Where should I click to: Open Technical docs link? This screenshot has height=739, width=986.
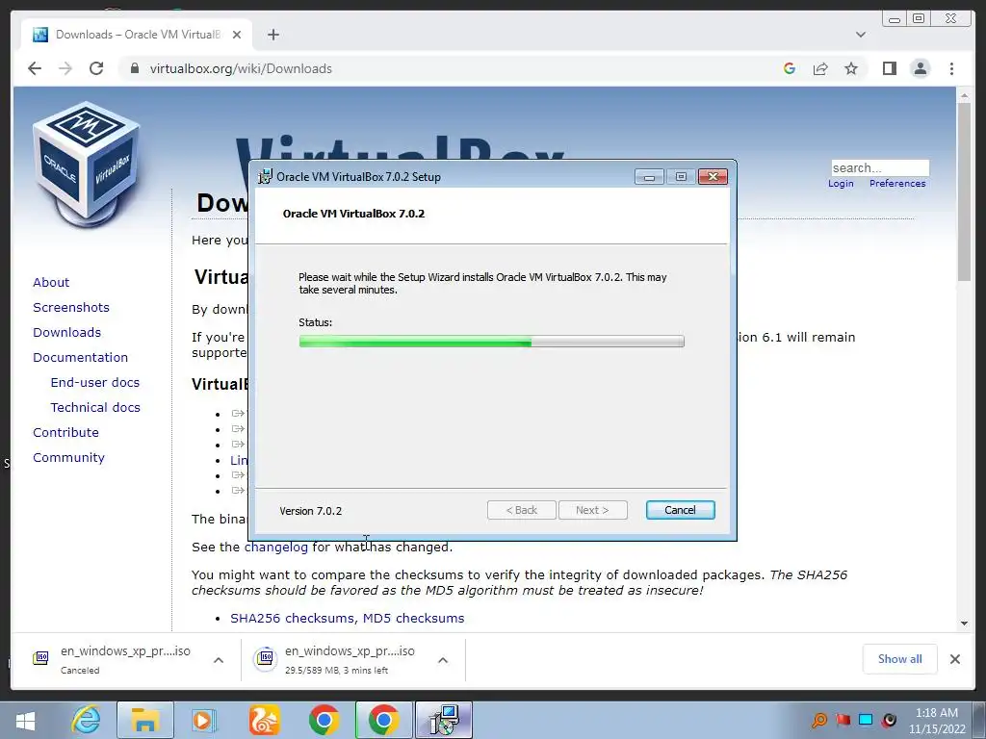[x=95, y=408]
